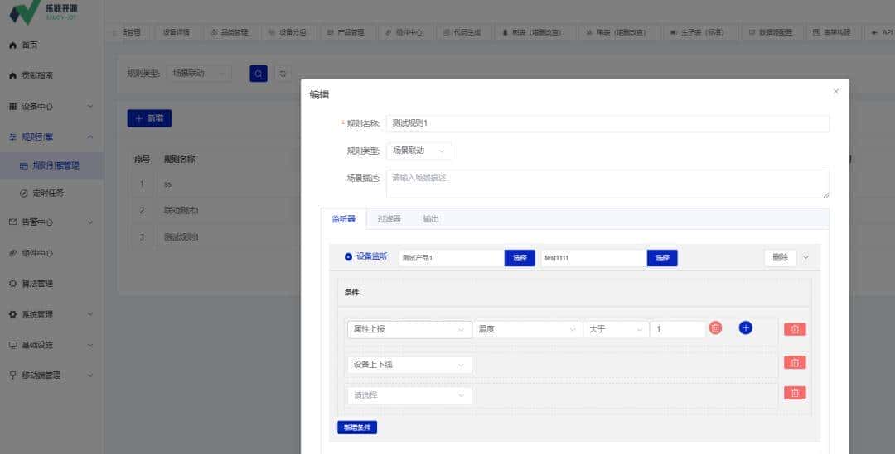This screenshot has height=454, width=895.
Task: Open the 属性上报 condition type dropdown
Action: tap(409, 329)
